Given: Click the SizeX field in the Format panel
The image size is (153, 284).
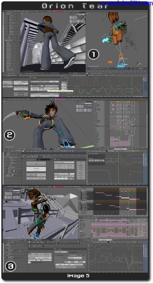Looking at the screenshot, I should coord(59,165).
